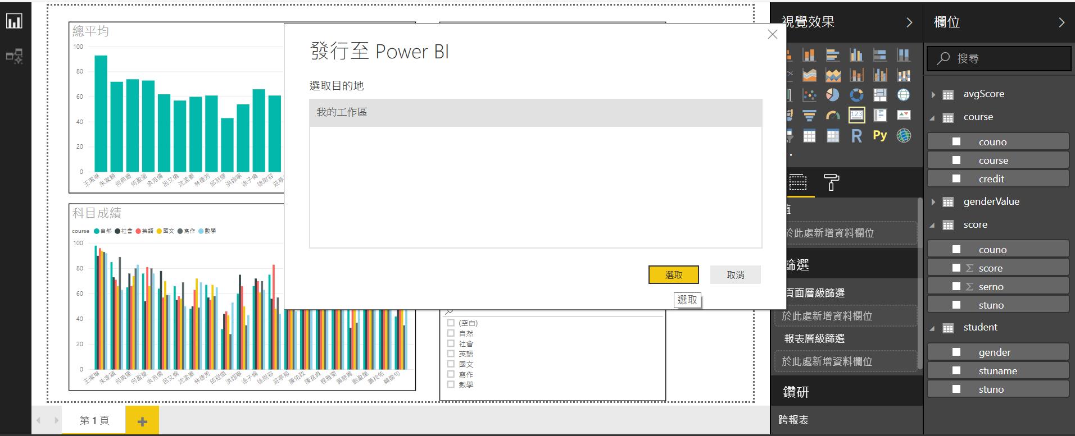
Task: Add a gauge visual
Action: pos(833,116)
